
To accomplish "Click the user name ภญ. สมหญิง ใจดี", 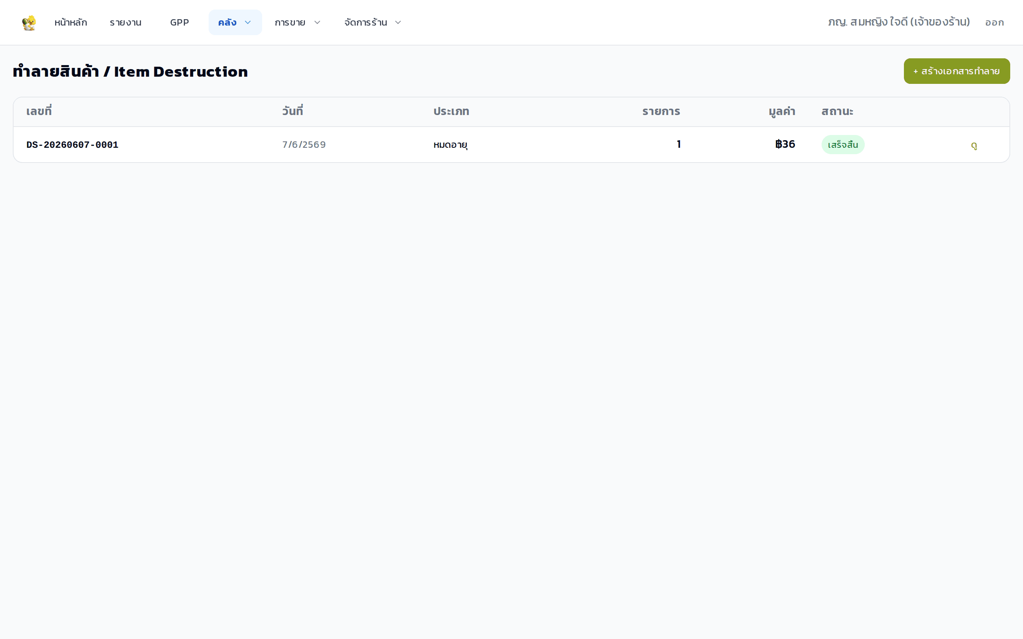I will [x=899, y=22].
